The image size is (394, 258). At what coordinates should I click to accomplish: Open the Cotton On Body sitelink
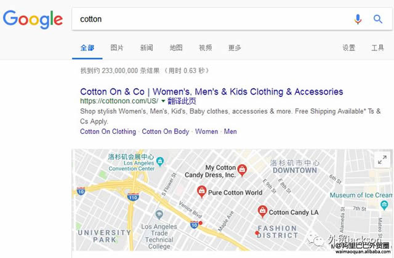(166, 131)
